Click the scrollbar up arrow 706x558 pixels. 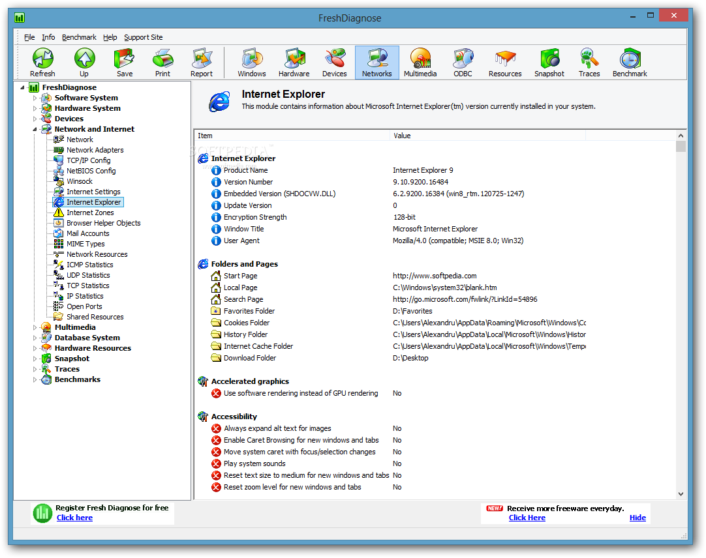[x=681, y=136]
